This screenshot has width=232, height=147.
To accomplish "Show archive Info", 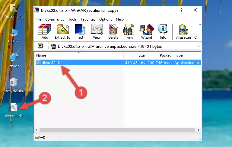I will tap(163, 31).
